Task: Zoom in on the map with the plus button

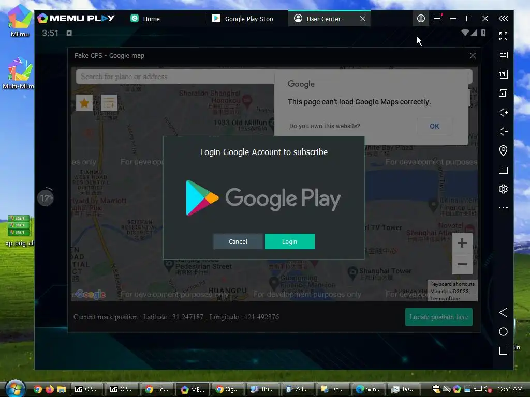Action: (462, 243)
